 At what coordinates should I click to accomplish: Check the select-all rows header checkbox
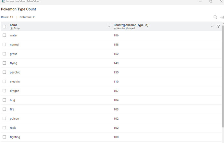click(x=4, y=27)
